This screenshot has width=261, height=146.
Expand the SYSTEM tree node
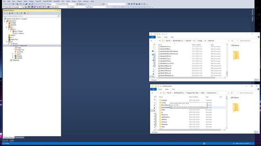[7, 23]
